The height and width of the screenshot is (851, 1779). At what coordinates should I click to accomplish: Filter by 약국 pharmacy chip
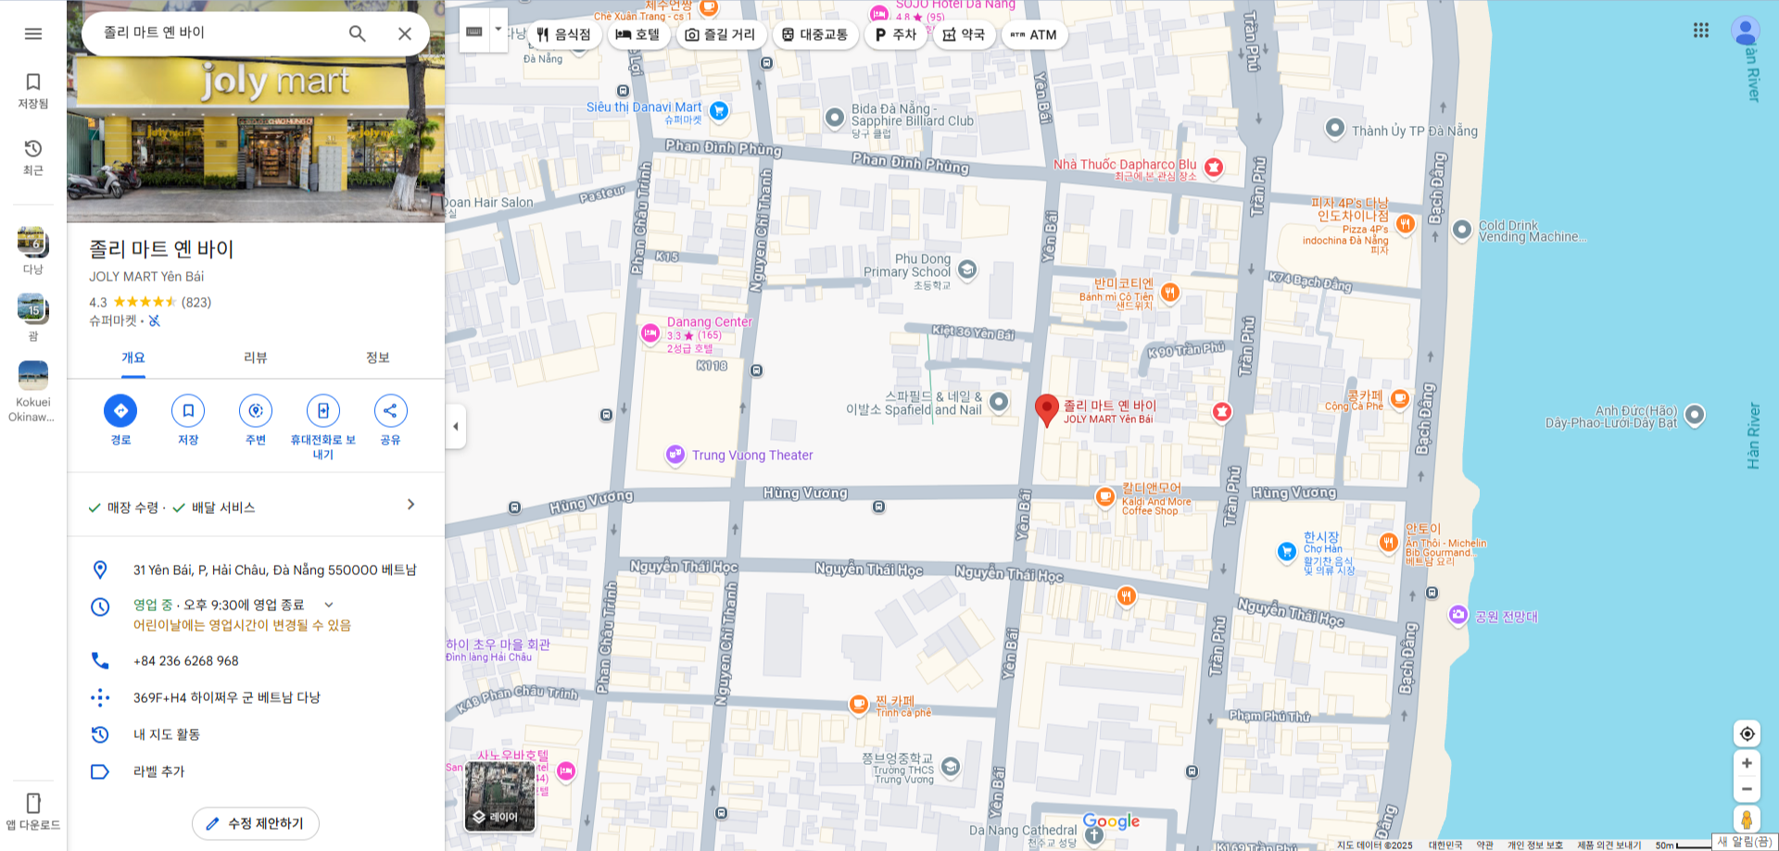[964, 35]
